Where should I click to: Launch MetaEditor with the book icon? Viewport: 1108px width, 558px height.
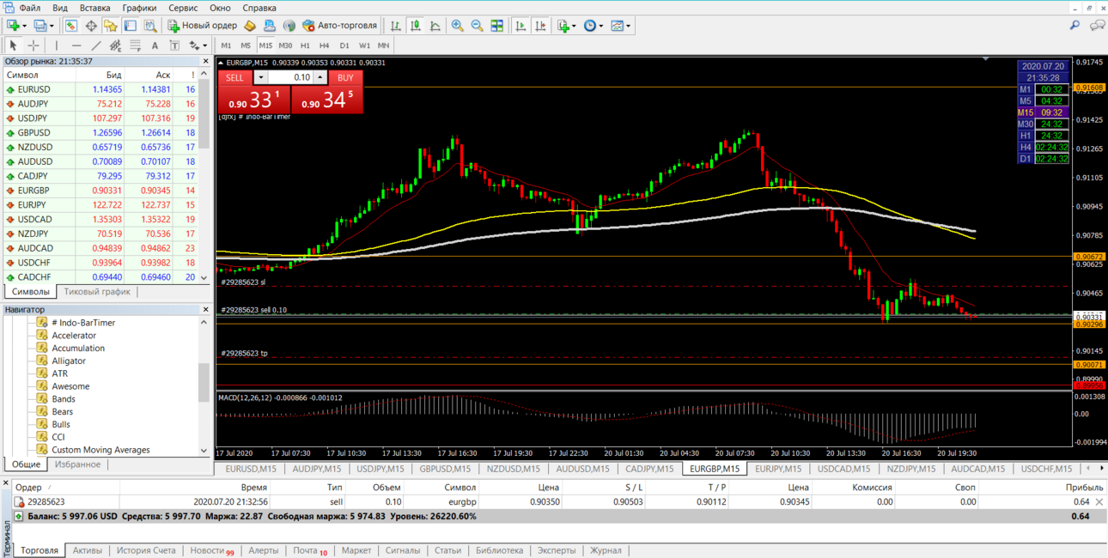click(250, 26)
